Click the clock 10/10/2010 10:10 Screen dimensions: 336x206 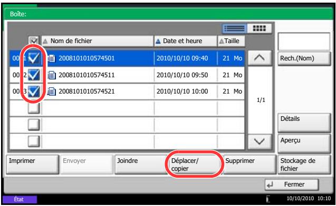click(x=309, y=198)
